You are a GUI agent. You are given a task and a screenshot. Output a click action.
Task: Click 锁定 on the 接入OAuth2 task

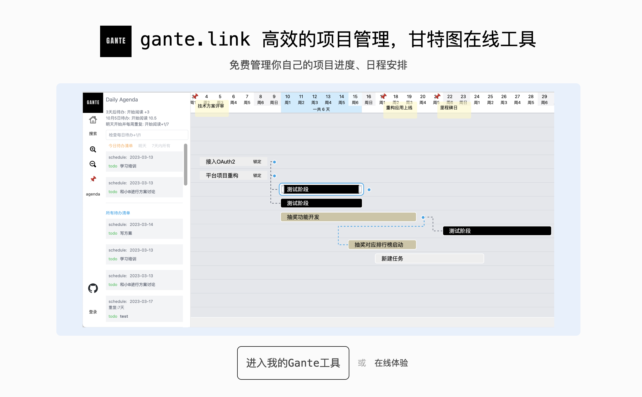click(257, 162)
